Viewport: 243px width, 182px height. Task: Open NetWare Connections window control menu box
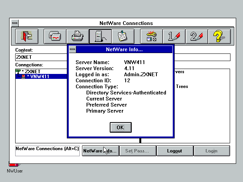15,23
